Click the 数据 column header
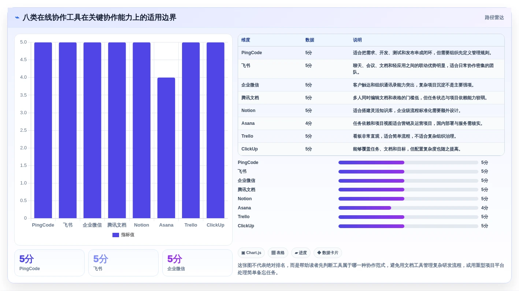The image size is (519, 291). pos(310,40)
